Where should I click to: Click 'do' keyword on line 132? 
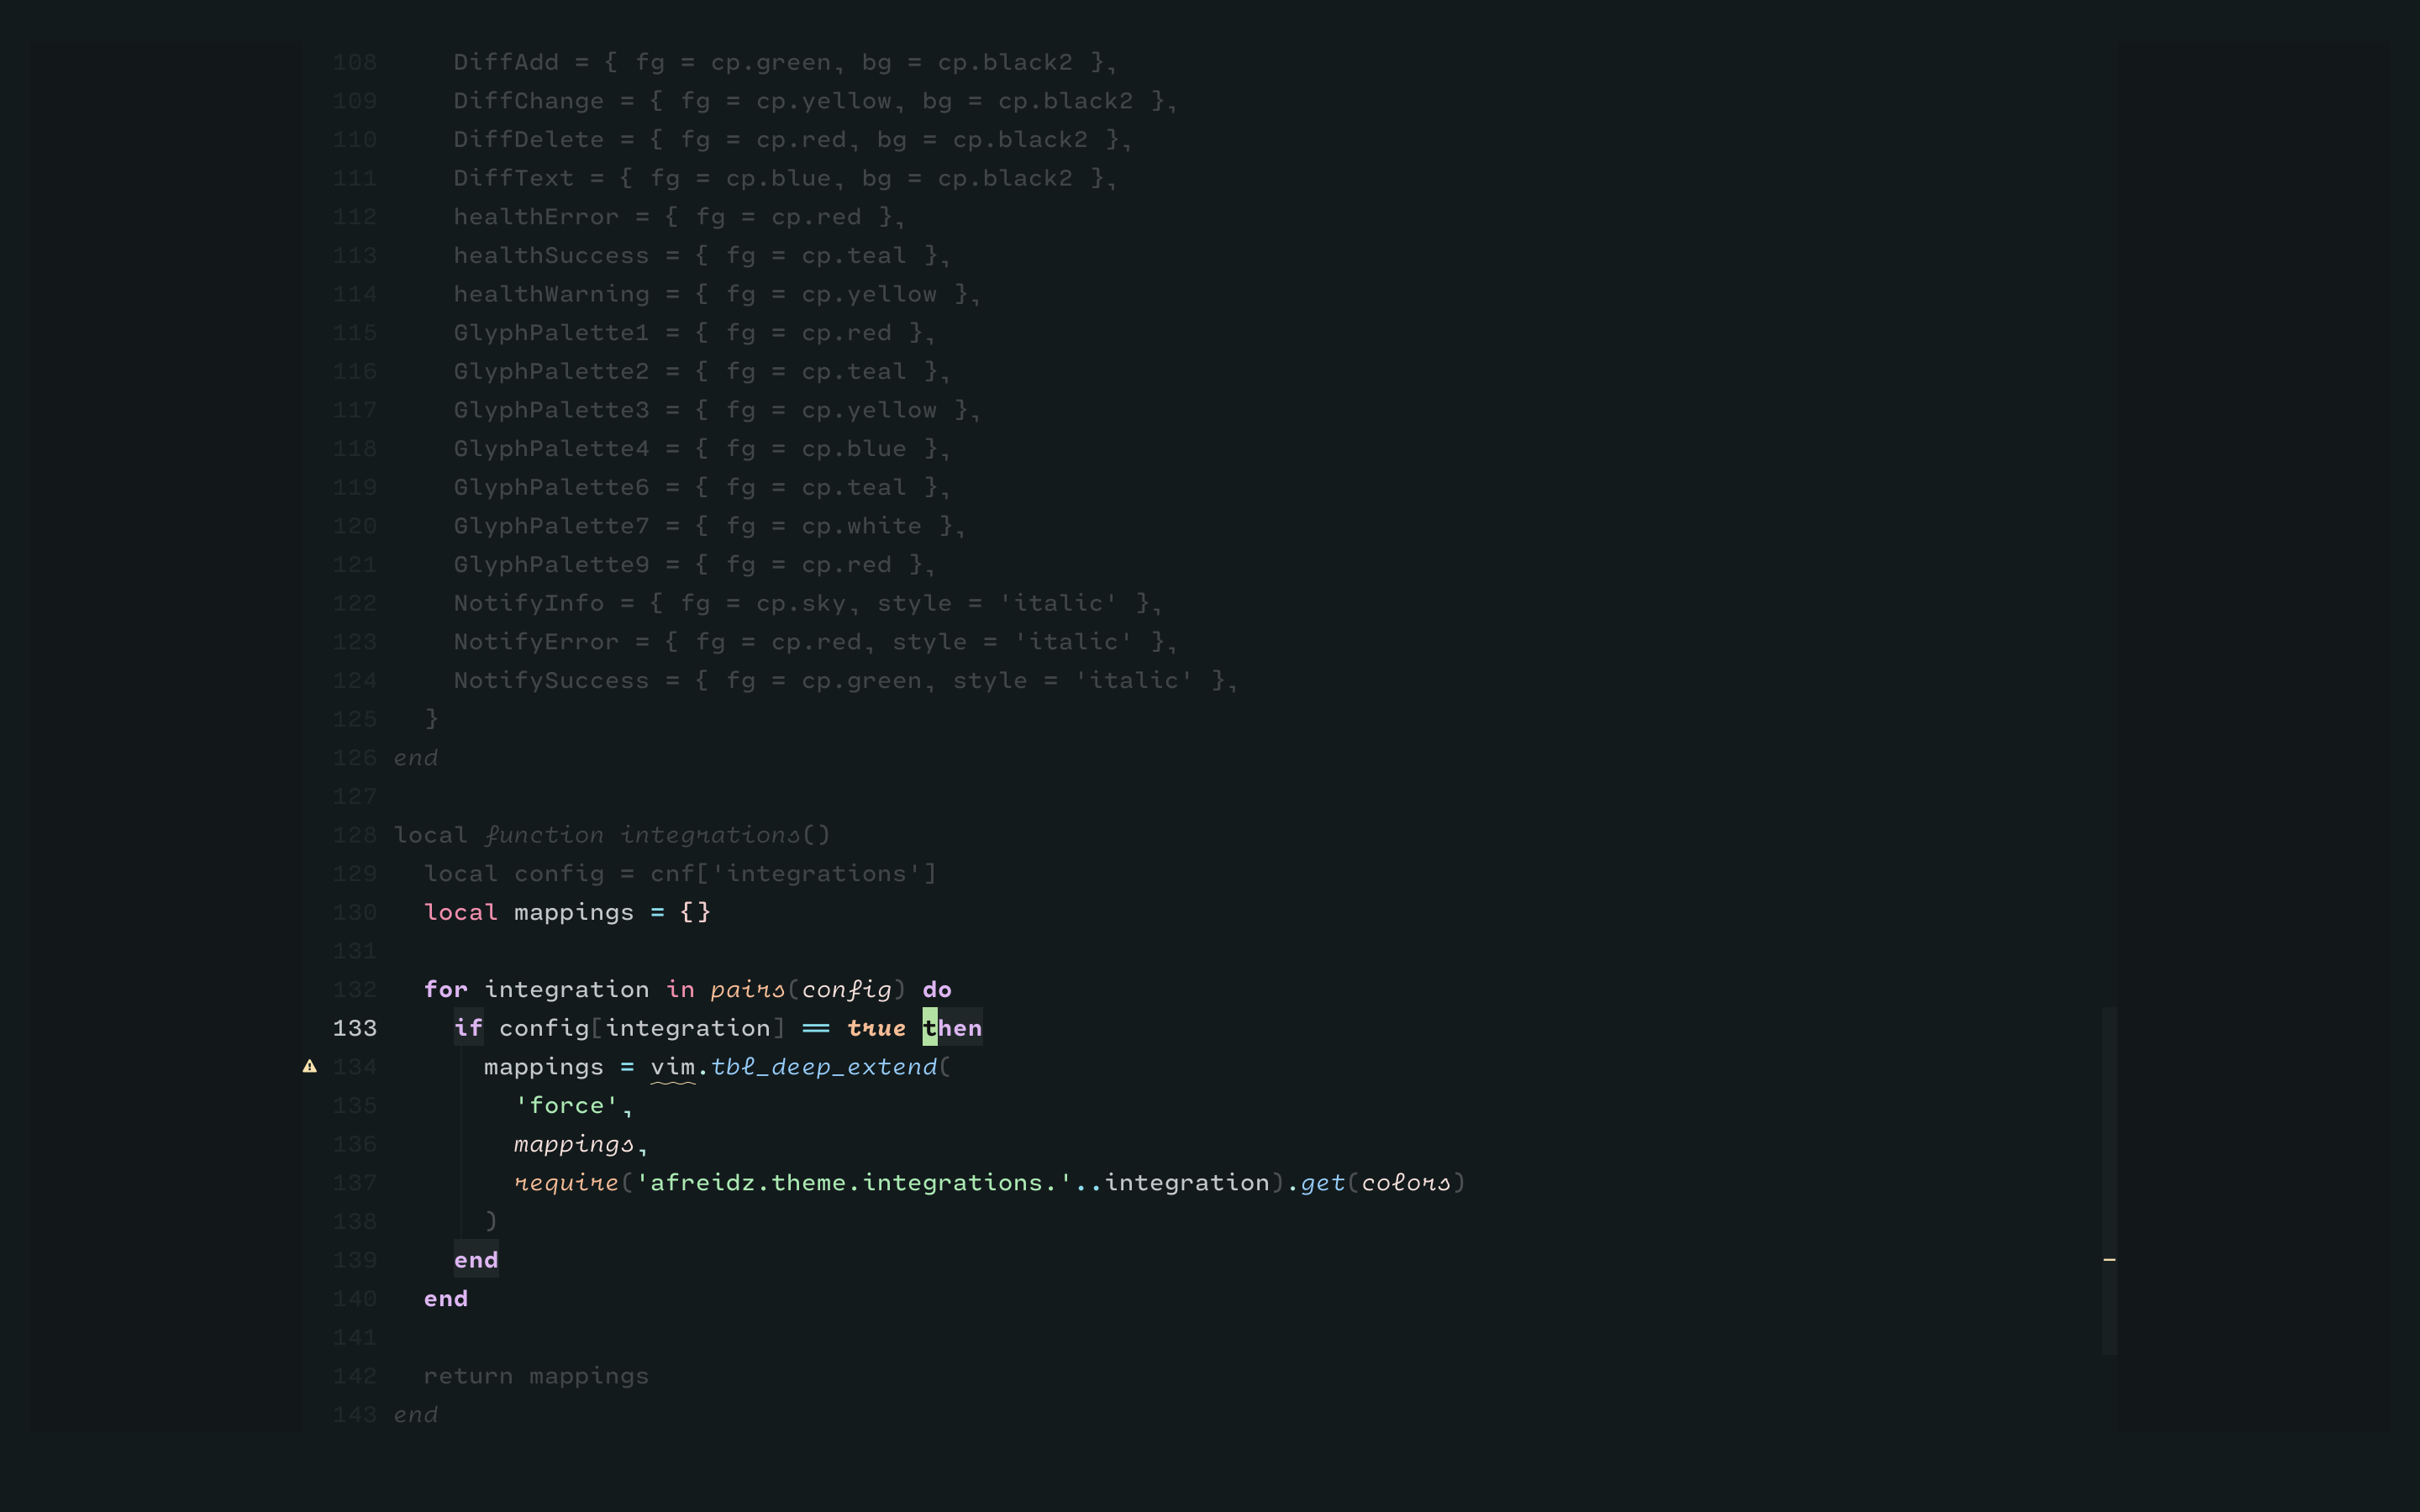937,989
